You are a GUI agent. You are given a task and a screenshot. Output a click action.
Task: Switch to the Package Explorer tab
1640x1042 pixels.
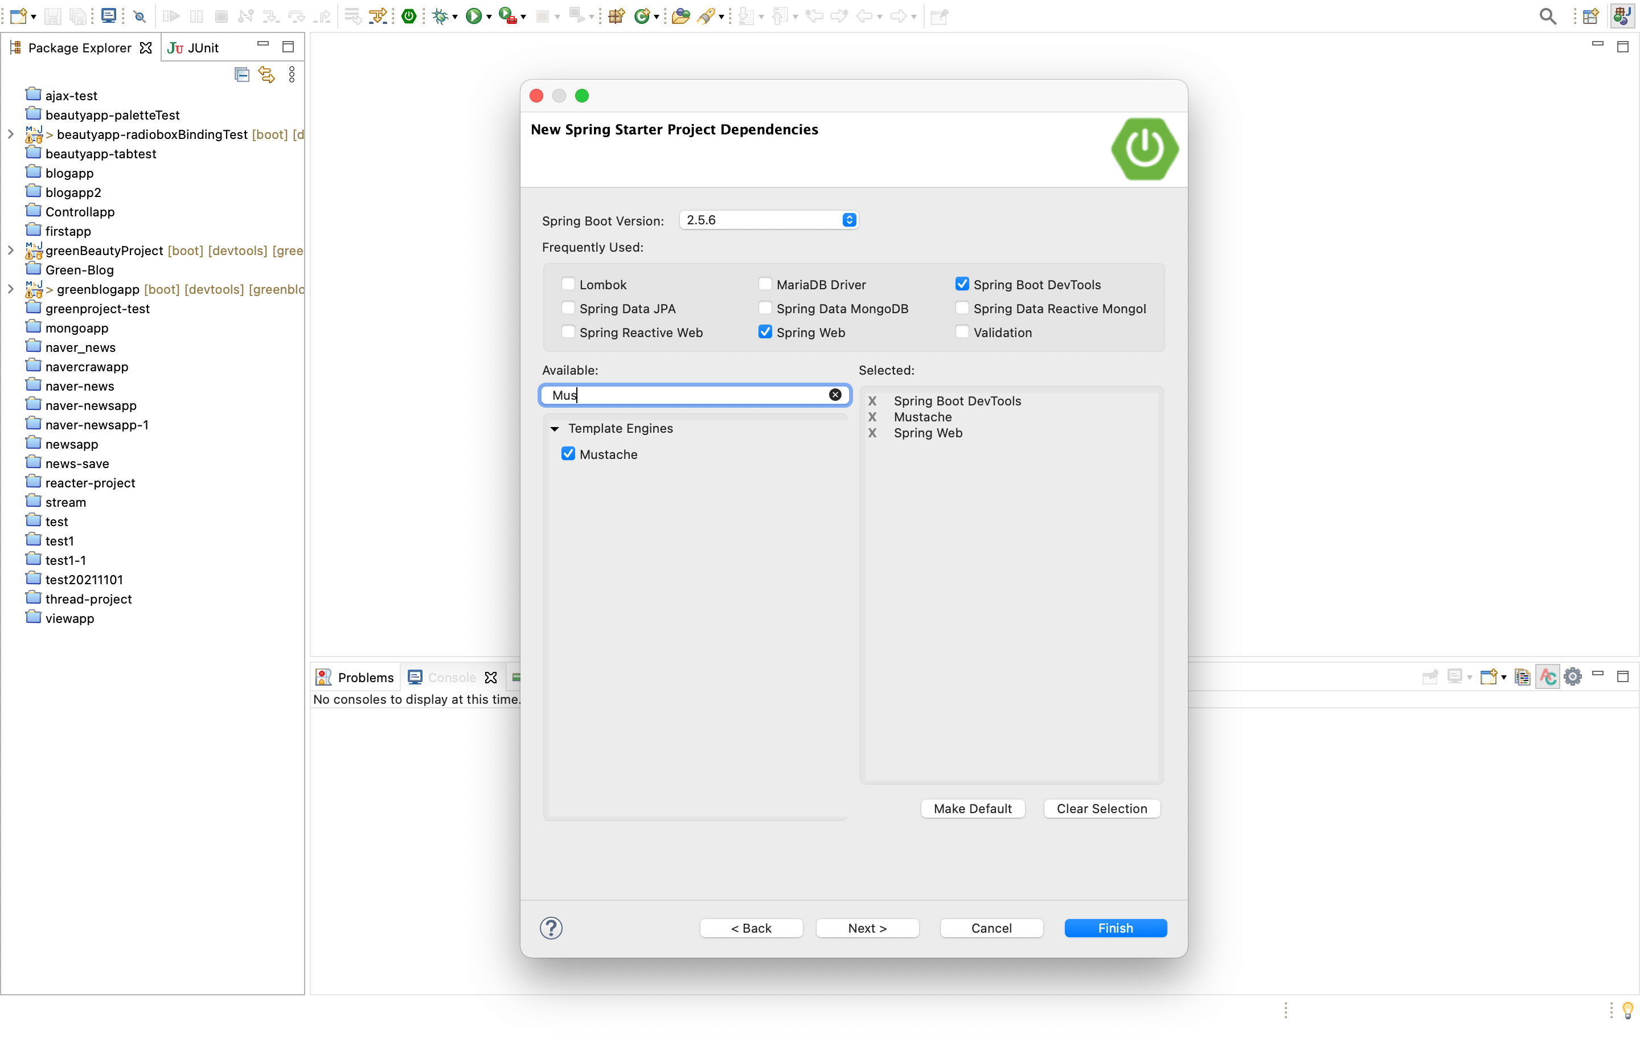tap(79, 48)
